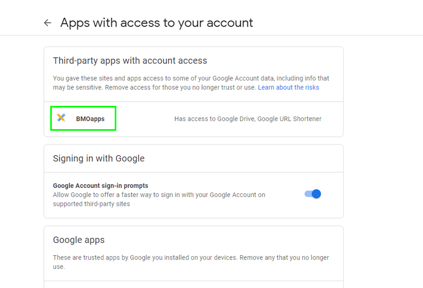Screen dimensions: 423x288
Task: Click the Third-party apps with account access heading
Action: [x=130, y=61]
